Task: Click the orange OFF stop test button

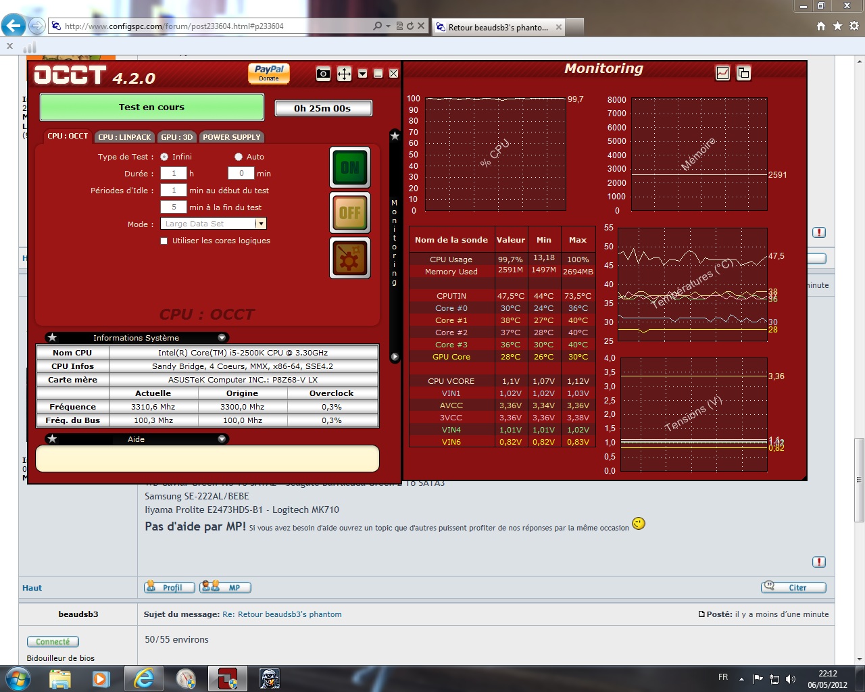Action: click(x=350, y=212)
